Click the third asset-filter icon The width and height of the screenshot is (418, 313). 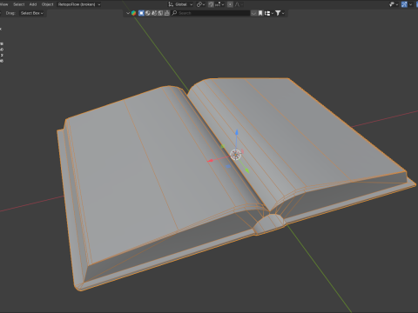(x=154, y=13)
